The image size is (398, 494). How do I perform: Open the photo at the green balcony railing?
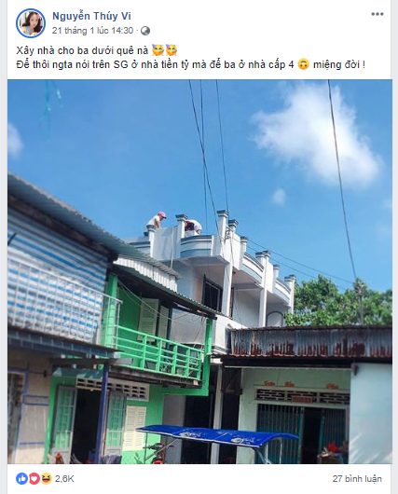point(158,351)
